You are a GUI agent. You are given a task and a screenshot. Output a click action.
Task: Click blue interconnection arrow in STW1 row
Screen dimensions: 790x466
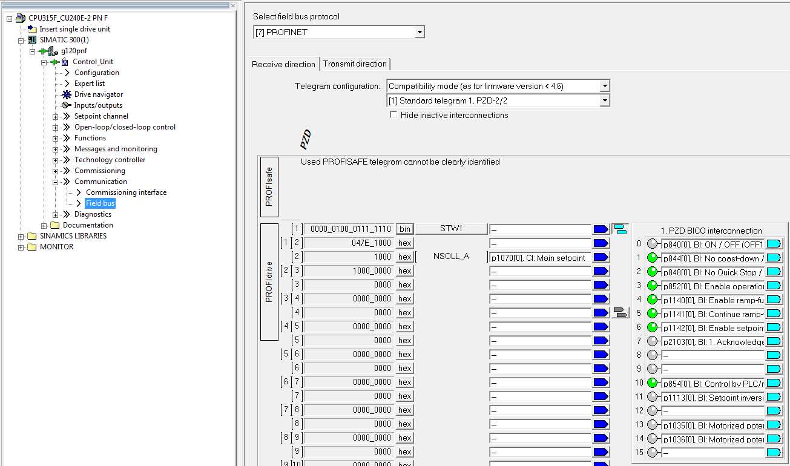(601, 229)
